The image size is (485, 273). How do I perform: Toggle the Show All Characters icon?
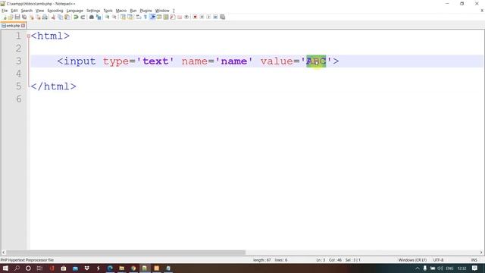click(x=145, y=17)
